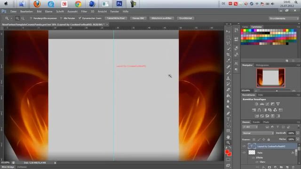Select the Zoom tool in toolbox
The image size is (301, 169).
[228, 143]
